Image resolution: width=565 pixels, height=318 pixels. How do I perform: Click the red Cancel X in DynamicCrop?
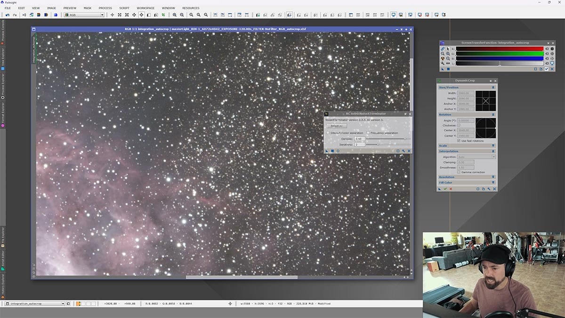pos(451,189)
